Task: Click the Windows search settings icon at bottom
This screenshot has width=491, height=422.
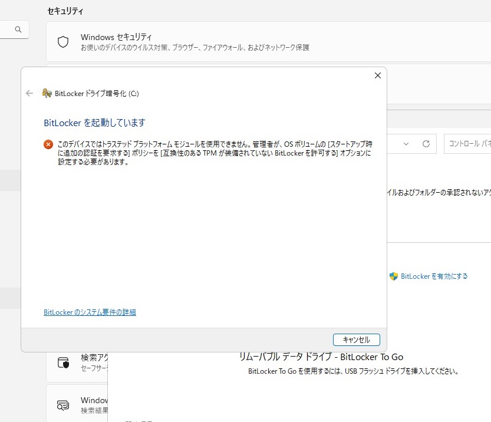Action: pyautogui.click(x=63, y=405)
